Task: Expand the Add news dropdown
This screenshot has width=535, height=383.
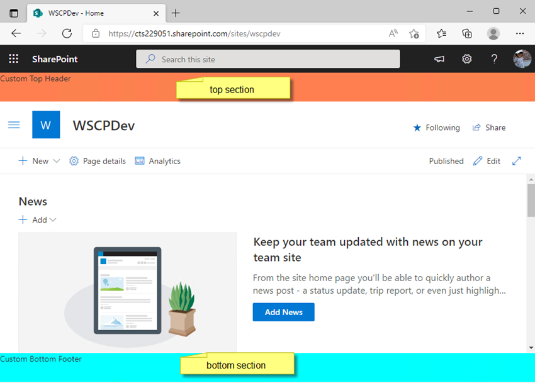Action: [53, 219]
